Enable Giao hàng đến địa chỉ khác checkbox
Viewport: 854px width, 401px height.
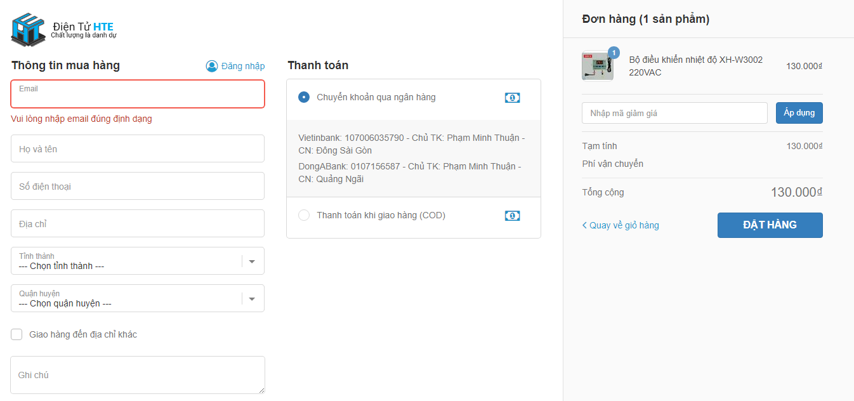[x=16, y=334]
